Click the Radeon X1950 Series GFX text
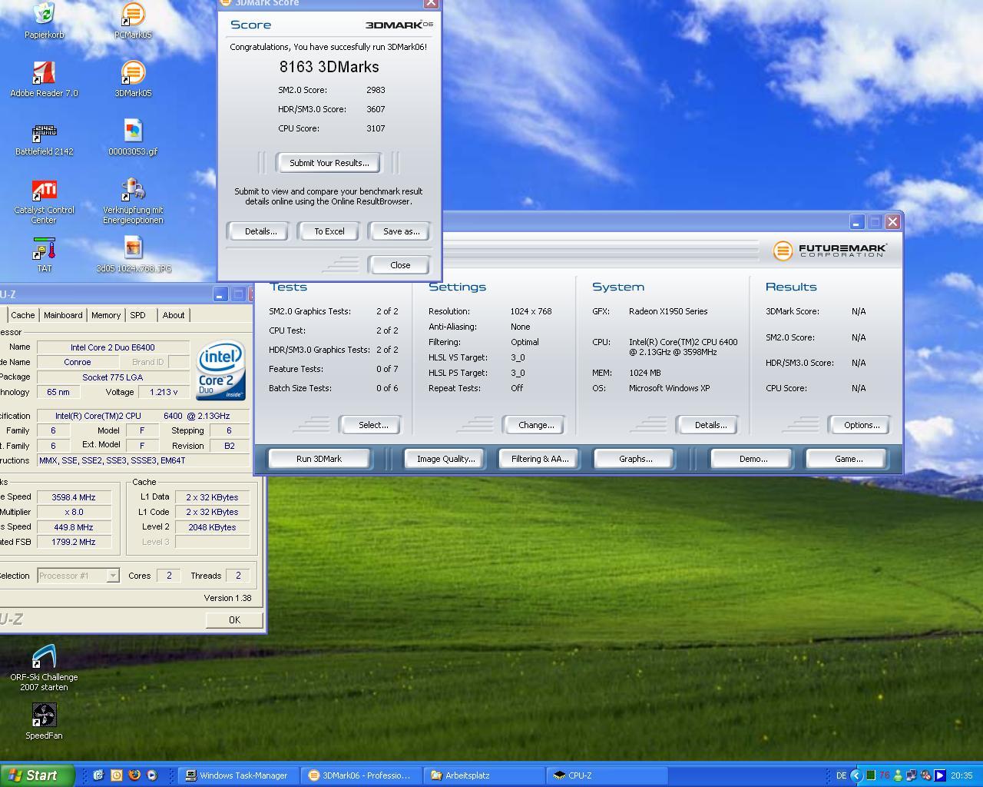This screenshot has width=983, height=787. coord(668,311)
